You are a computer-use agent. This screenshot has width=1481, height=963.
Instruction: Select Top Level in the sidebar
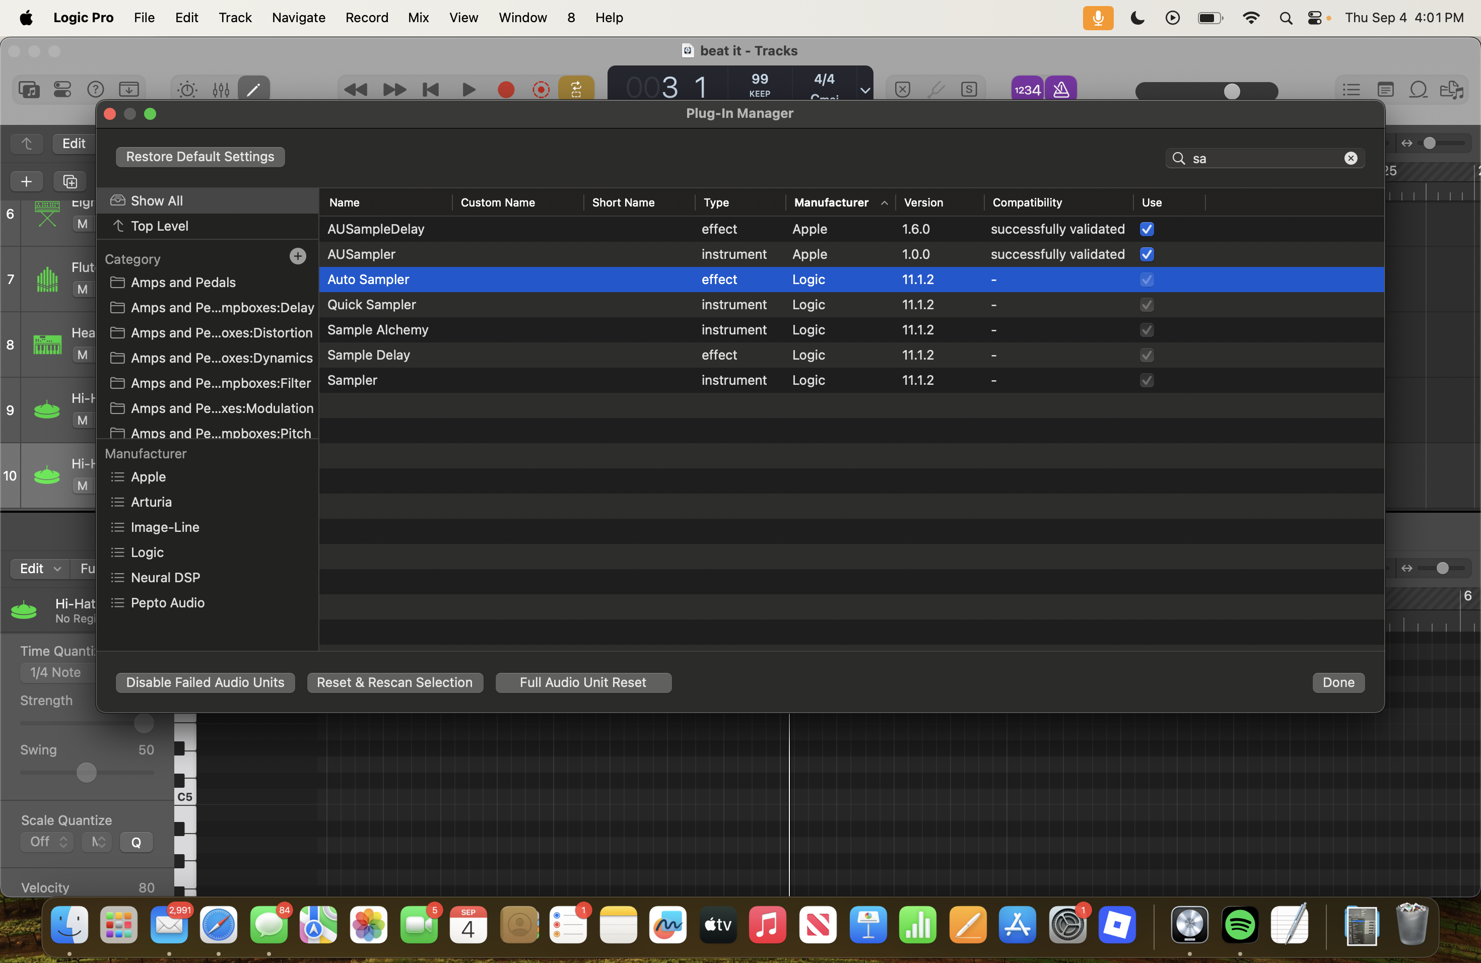(207, 226)
